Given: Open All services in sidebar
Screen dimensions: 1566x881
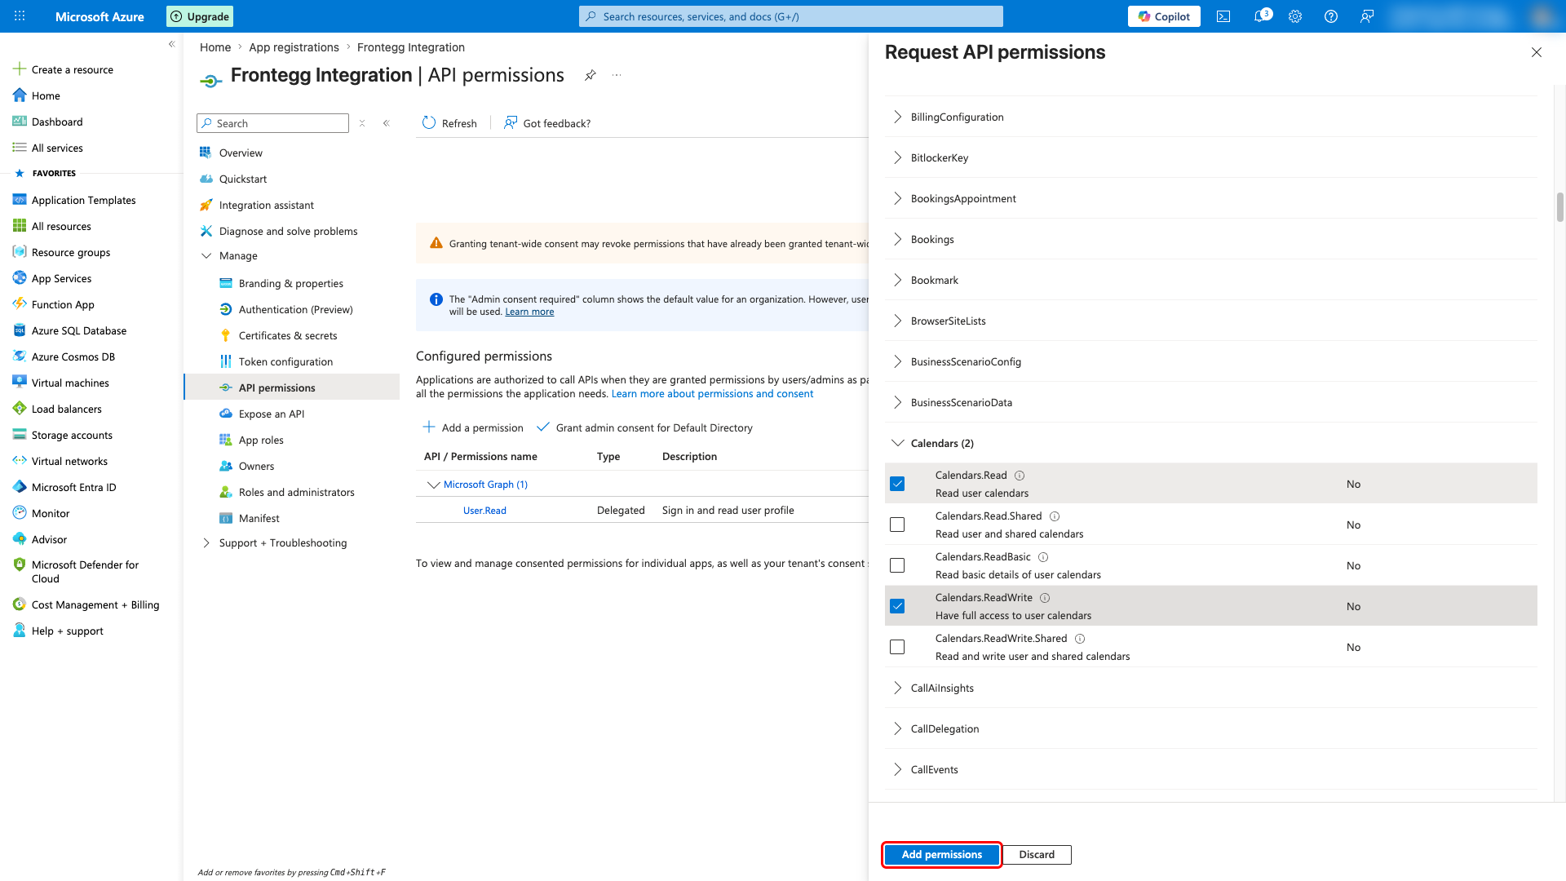Looking at the screenshot, I should (x=57, y=148).
